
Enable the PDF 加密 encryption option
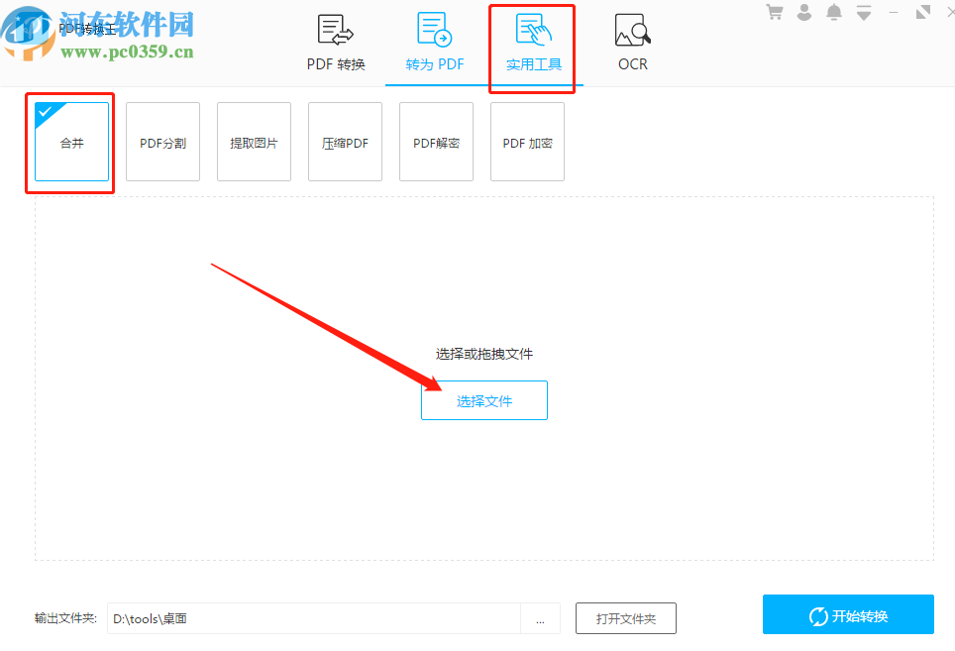click(x=527, y=142)
